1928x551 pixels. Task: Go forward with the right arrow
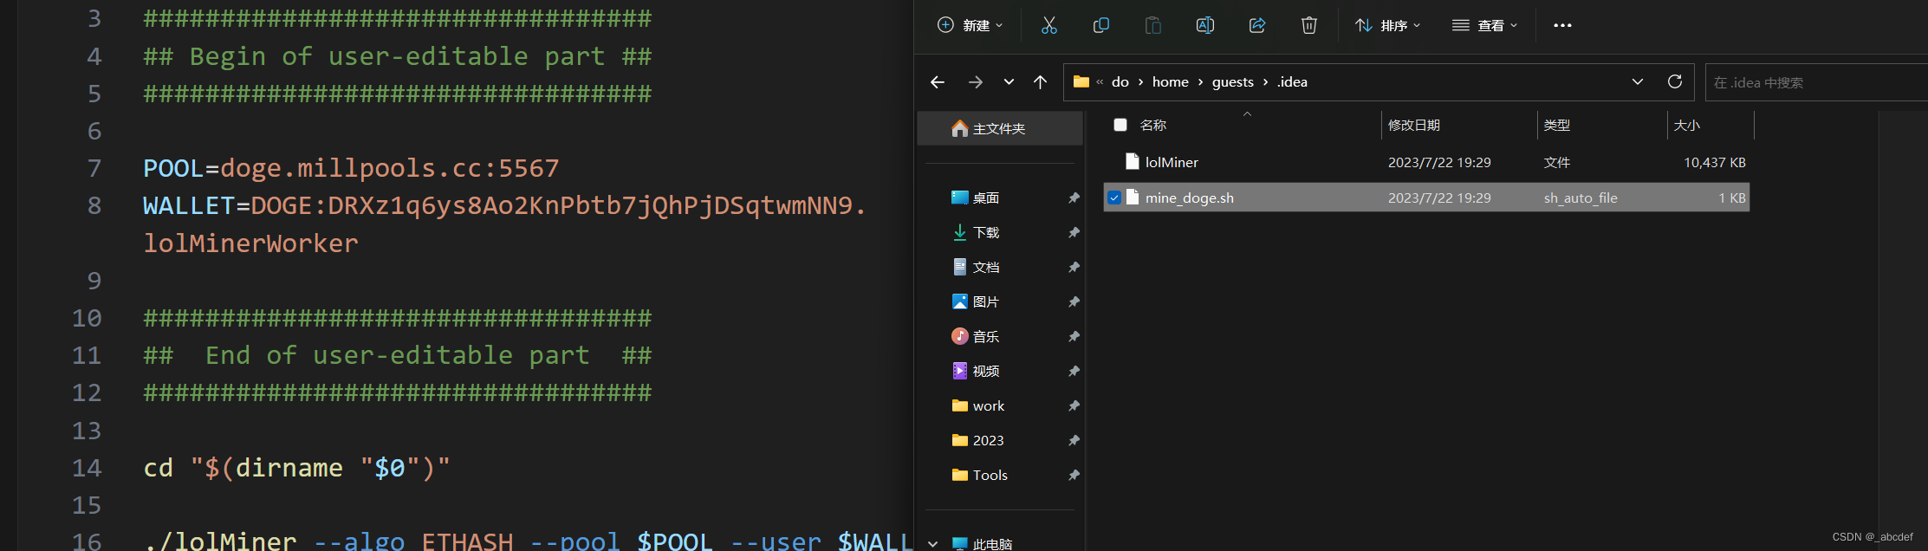pyautogui.click(x=976, y=82)
